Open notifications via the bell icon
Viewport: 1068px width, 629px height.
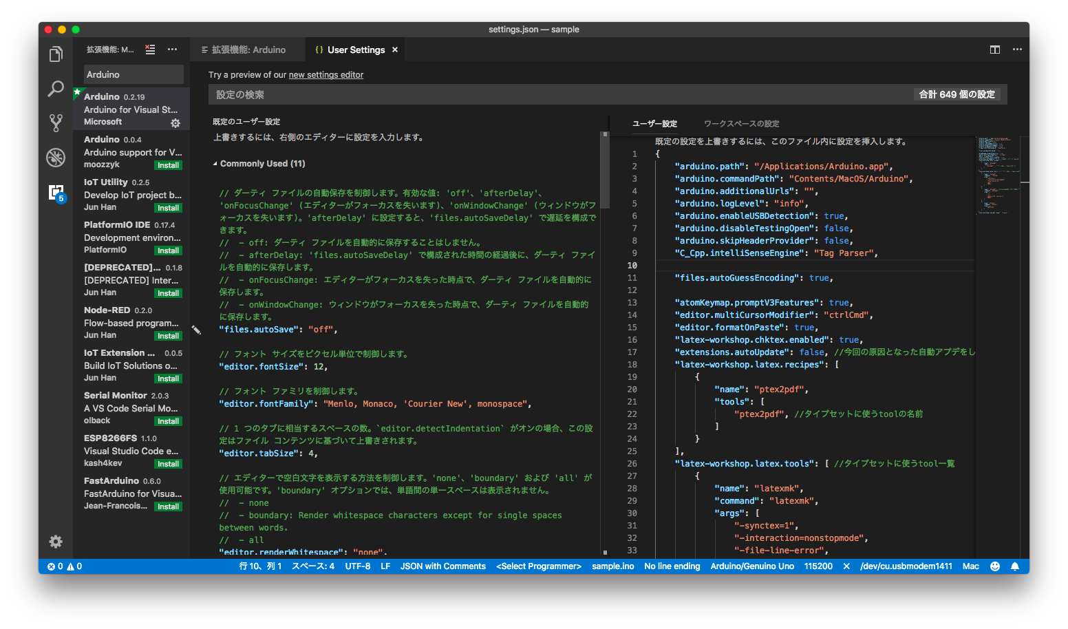pos(1016,566)
